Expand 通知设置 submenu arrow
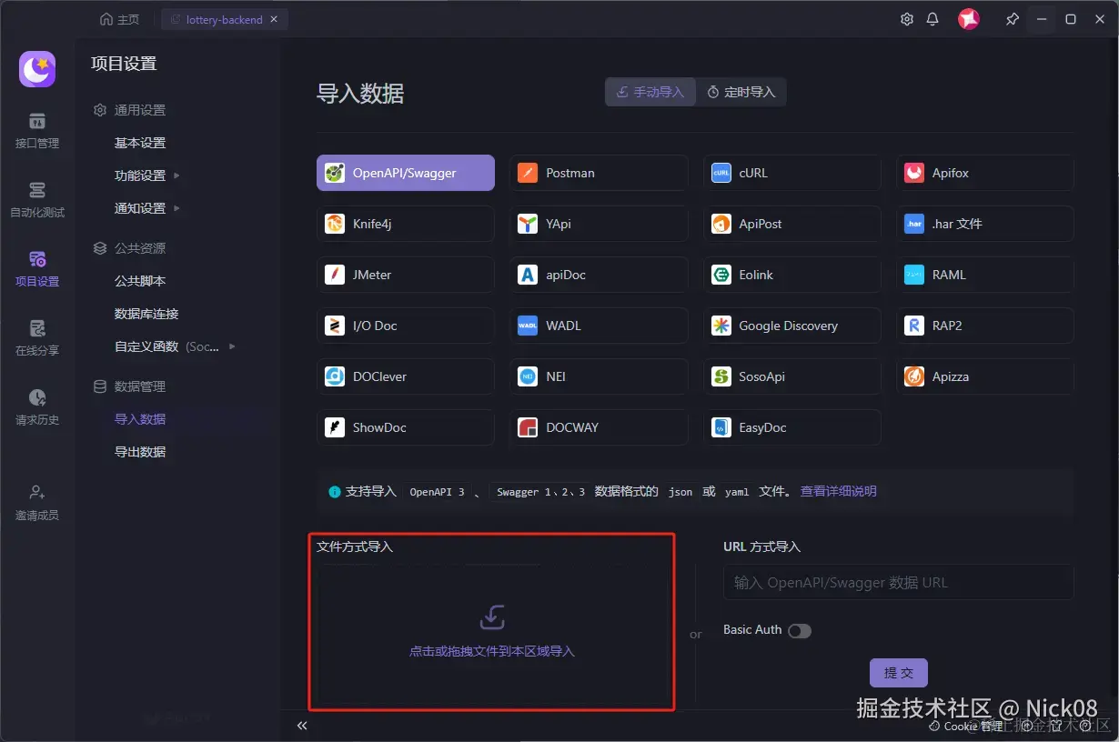This screenshot has width=1119, height=742. (176, 208)
